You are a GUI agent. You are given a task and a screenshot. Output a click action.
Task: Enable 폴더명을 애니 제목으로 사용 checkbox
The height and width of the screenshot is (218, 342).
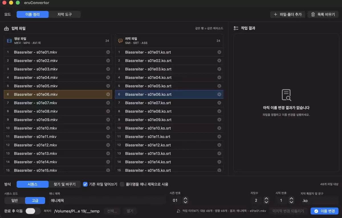pos(122,184)
